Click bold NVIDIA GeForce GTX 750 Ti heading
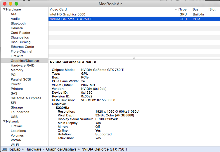The image size is (220, 152). tap(73, 62)
